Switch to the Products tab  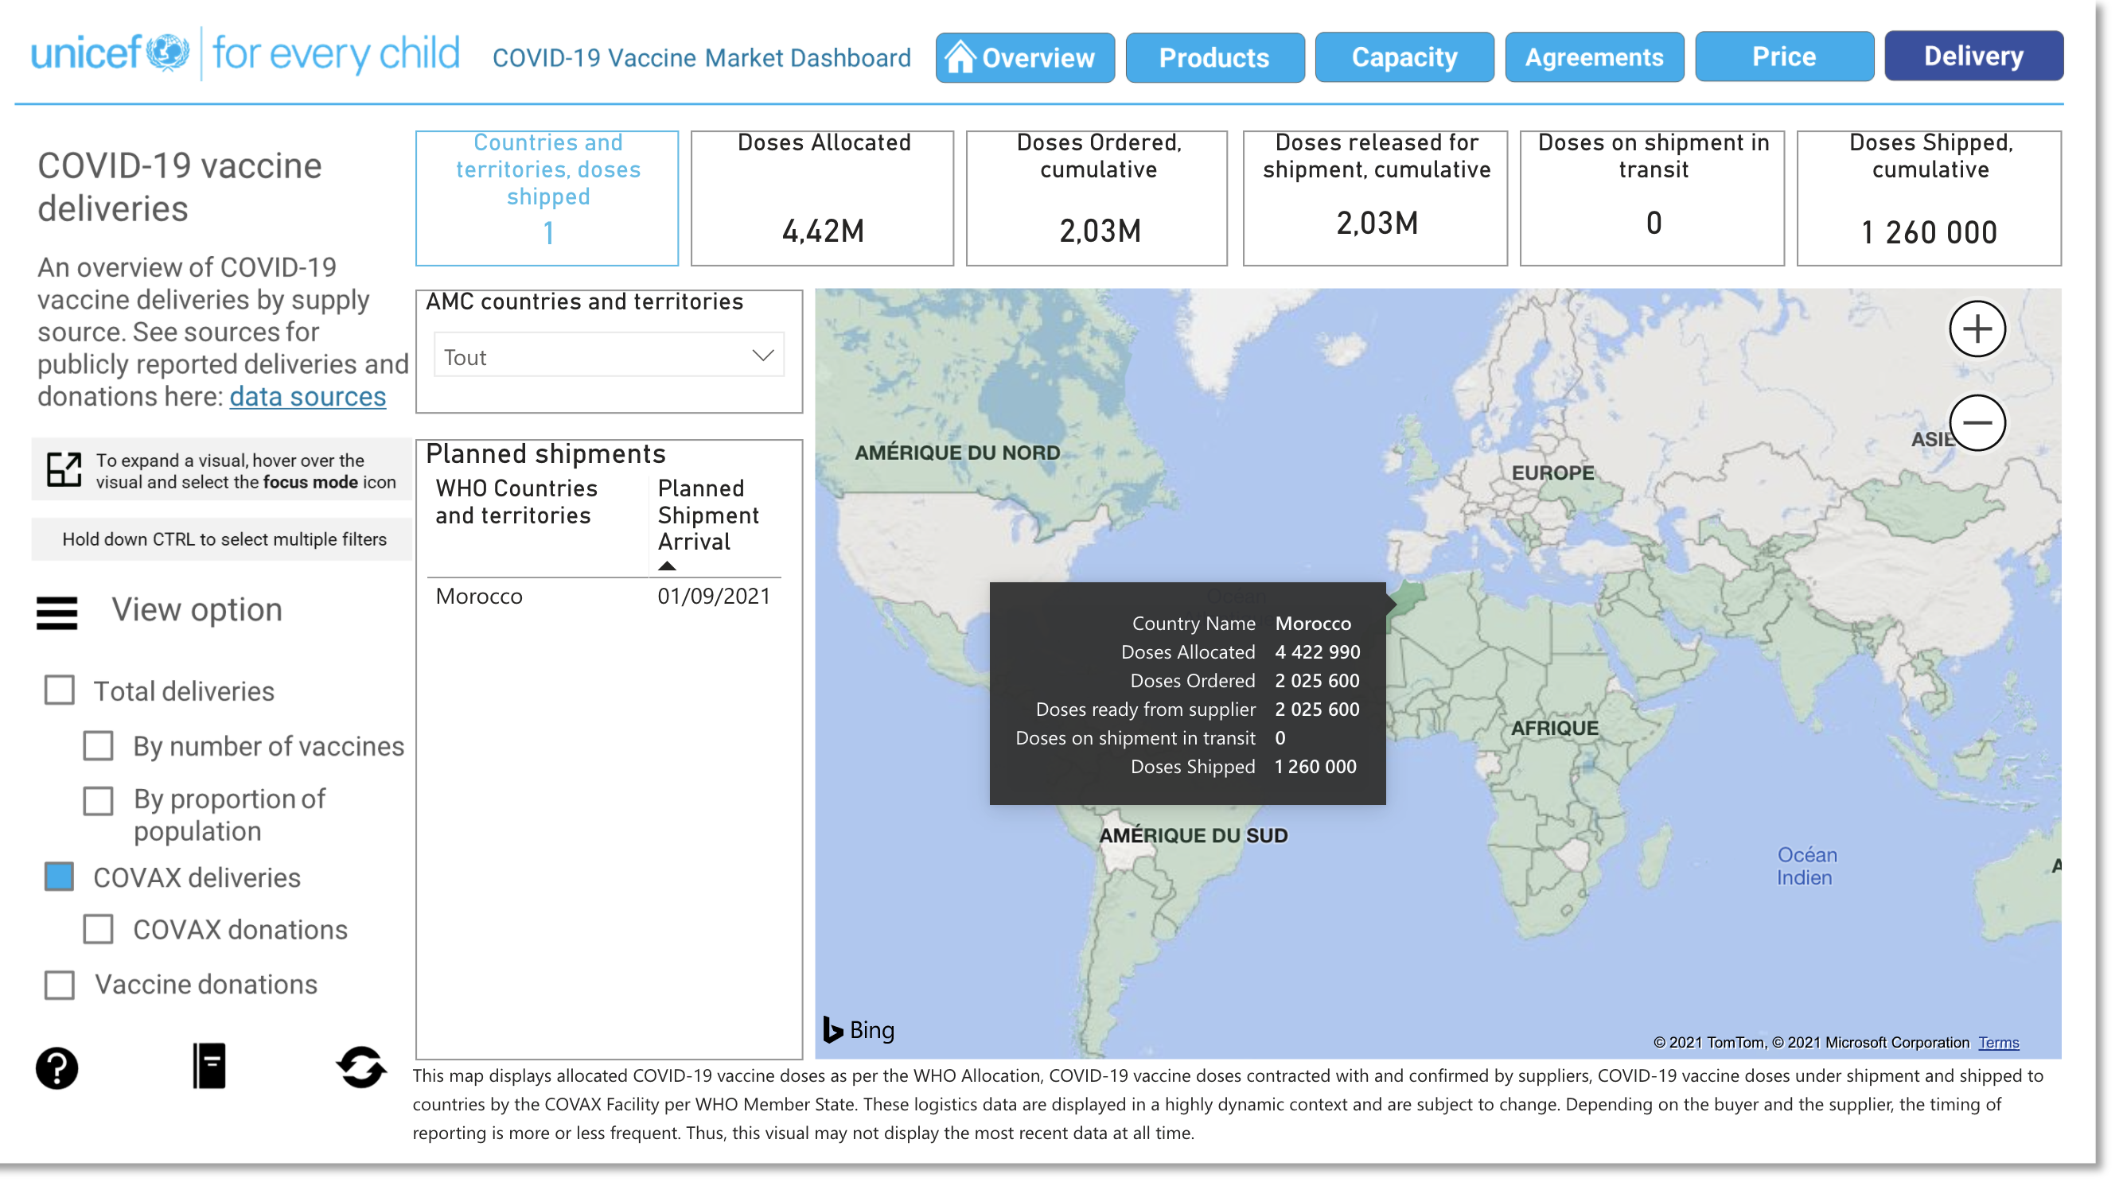coord(1214,57)
